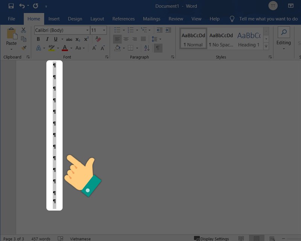Apply the Normal style
This screenshot has width=301, height=241.
[x=193, y=39]
